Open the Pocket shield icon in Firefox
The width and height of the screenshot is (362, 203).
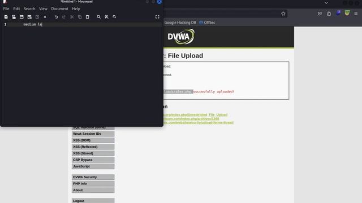click(x=320, y=14)
